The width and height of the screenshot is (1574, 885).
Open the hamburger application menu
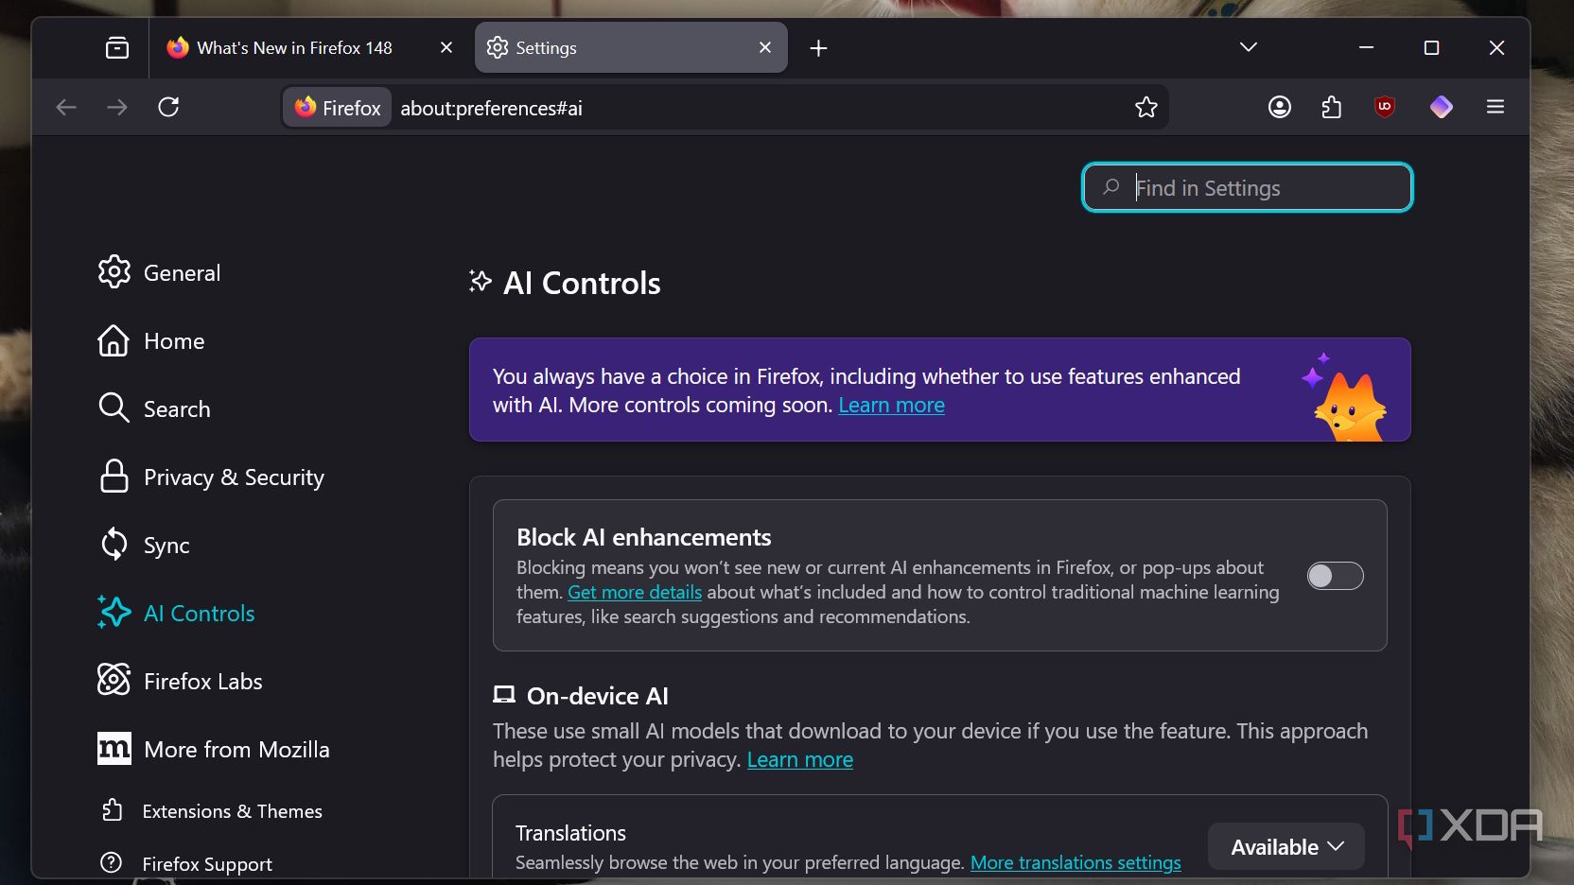pos(1495,107)
